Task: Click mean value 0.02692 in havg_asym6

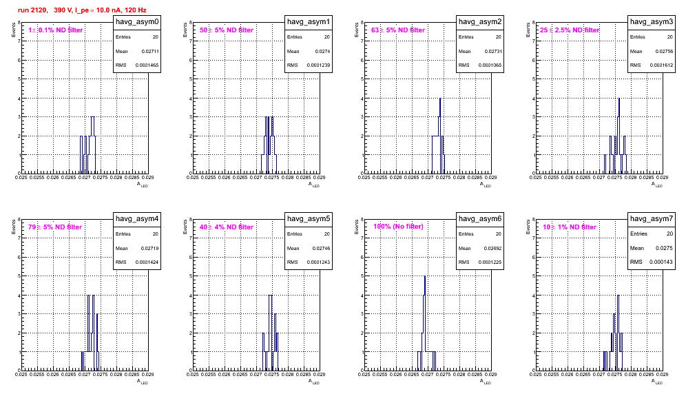Action: [493, 248]
